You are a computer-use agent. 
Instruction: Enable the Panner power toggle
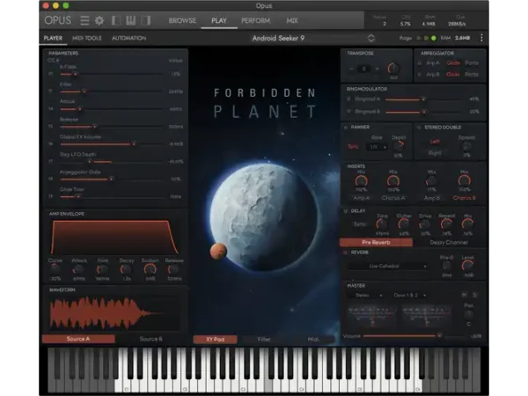pos(346,128)
